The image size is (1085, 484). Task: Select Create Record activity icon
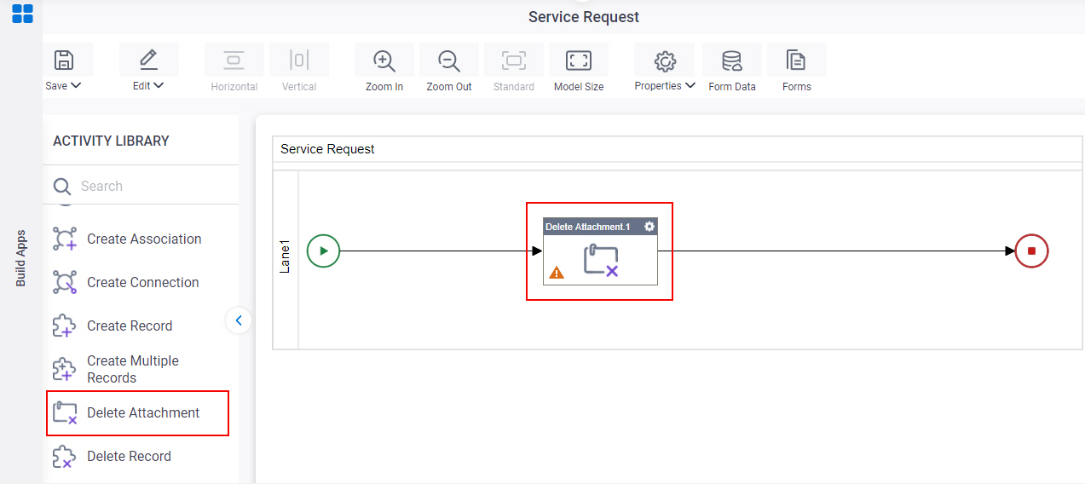tap(65, 326)
